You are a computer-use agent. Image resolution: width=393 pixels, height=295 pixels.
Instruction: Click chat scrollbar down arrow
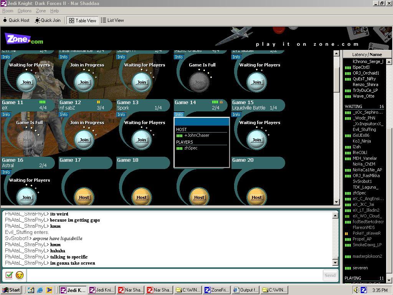tap(335, 262)
